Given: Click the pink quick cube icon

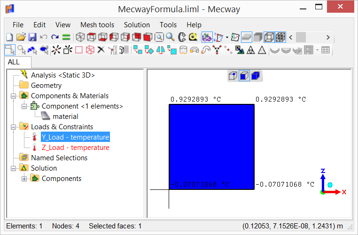Looking at the screenshot, I should click(90, 50).
